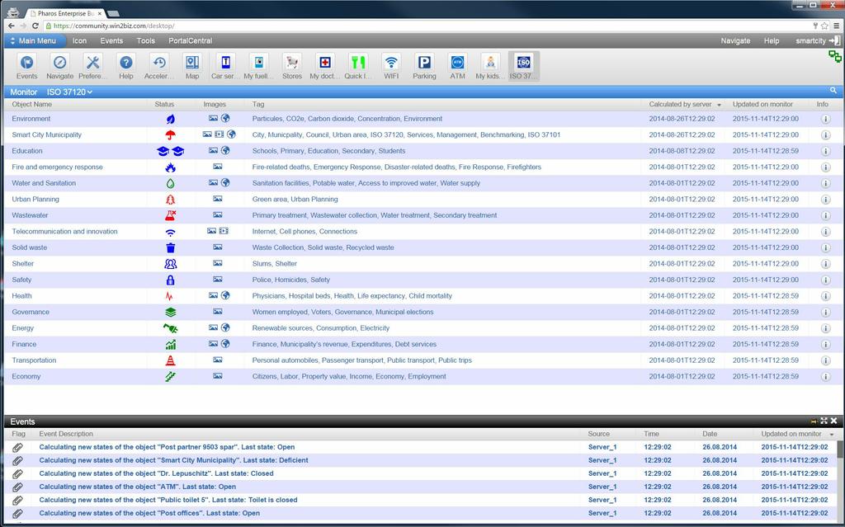Click the Preferences wrench icon
Image resolution: width=845 pixels, height=527 pixels.
[x=92, y=65]
